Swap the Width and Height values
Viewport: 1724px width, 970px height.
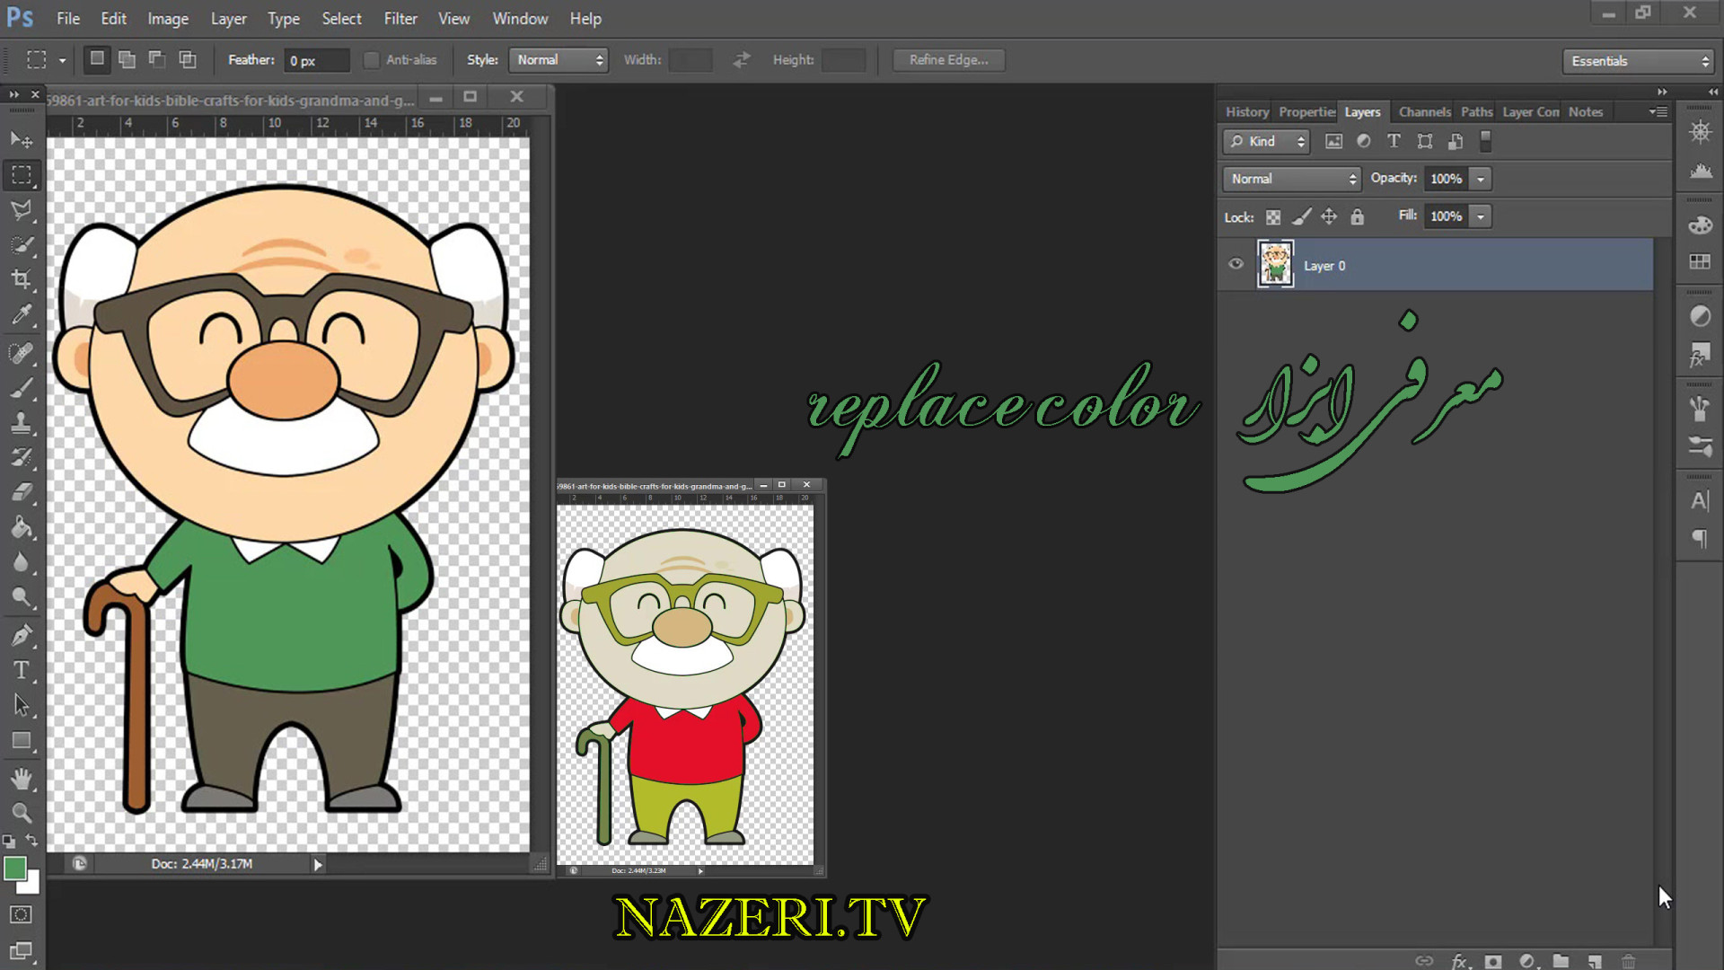(x=742, y=60)
